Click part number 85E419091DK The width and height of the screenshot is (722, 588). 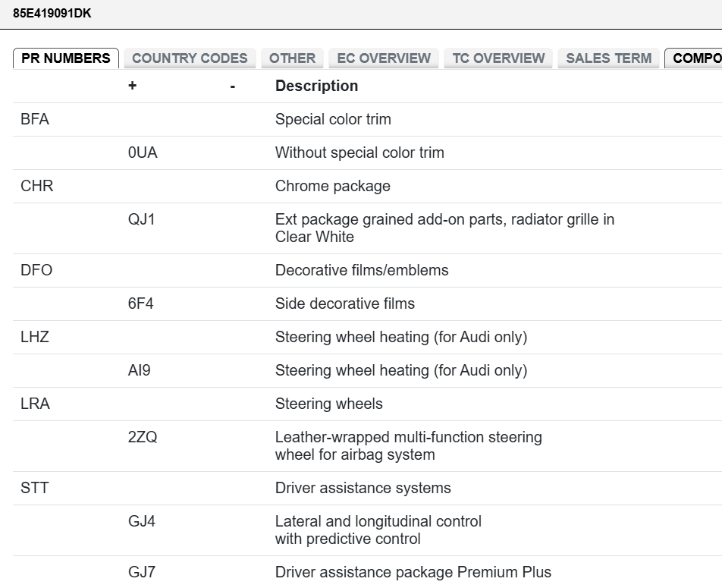(52, 14)
